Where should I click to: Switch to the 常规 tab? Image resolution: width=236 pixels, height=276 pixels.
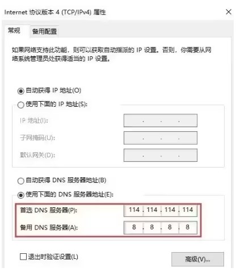14,31
